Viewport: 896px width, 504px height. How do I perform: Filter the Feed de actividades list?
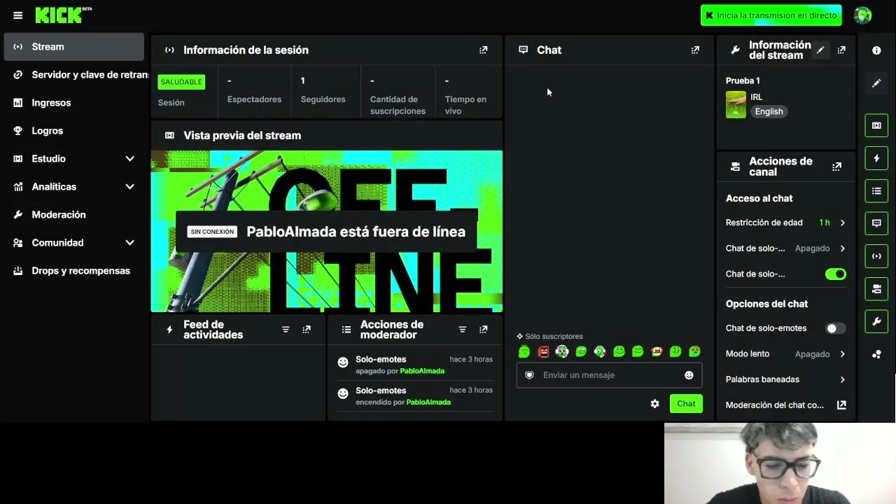(286, 329)
